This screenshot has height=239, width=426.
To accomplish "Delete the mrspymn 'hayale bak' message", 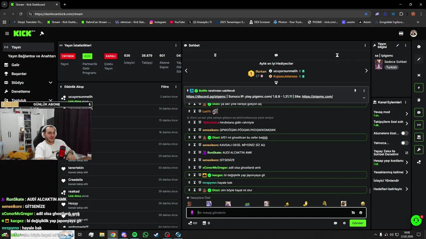I will click(189, 183).
